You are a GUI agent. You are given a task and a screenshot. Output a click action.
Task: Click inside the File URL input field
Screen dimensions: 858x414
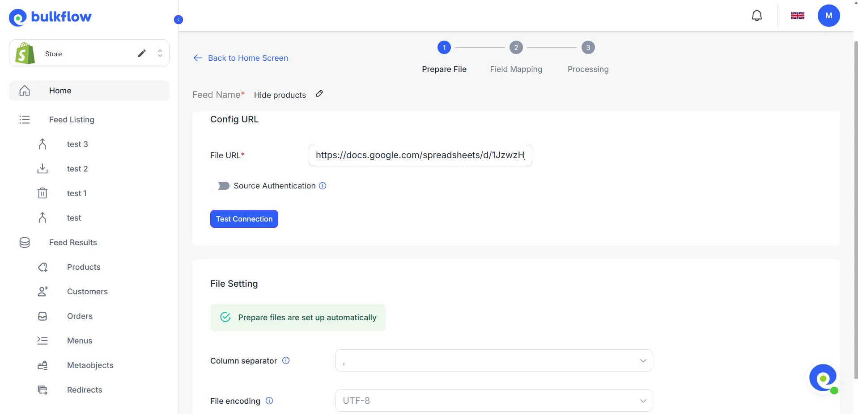[420, 155]
